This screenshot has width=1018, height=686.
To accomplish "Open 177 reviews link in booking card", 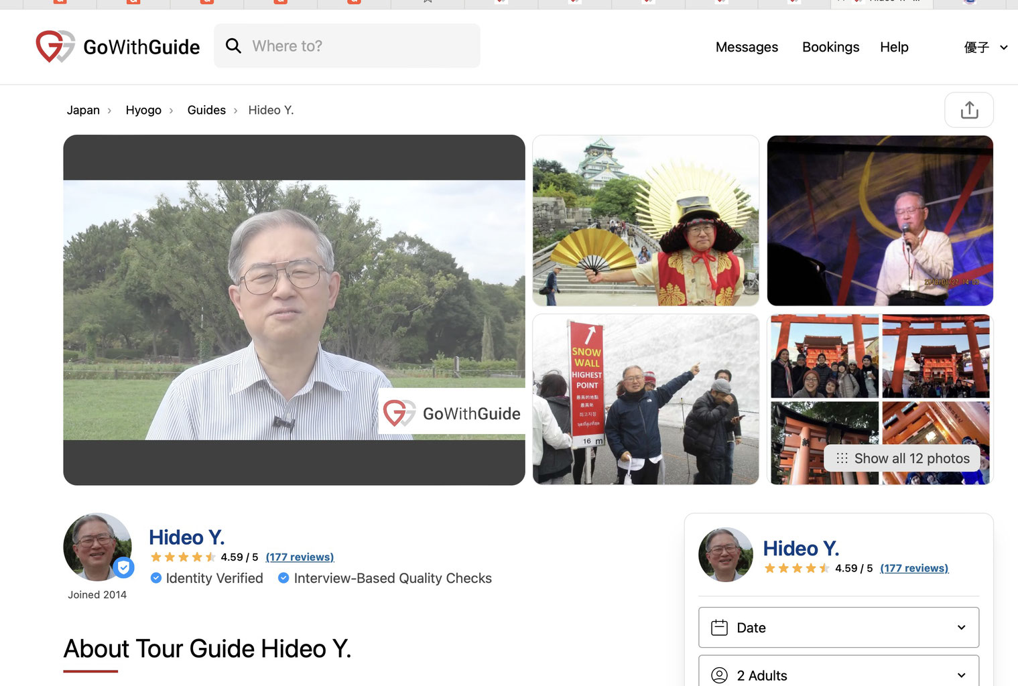I will pyautogui.click(x=914, y=568).
